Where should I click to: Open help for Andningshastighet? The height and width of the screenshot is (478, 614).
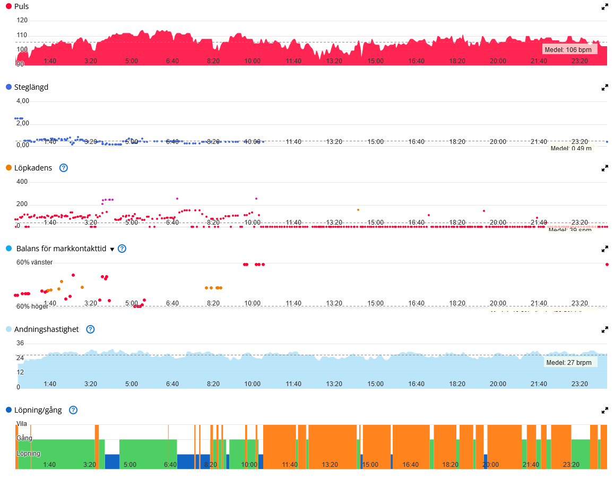90,329
